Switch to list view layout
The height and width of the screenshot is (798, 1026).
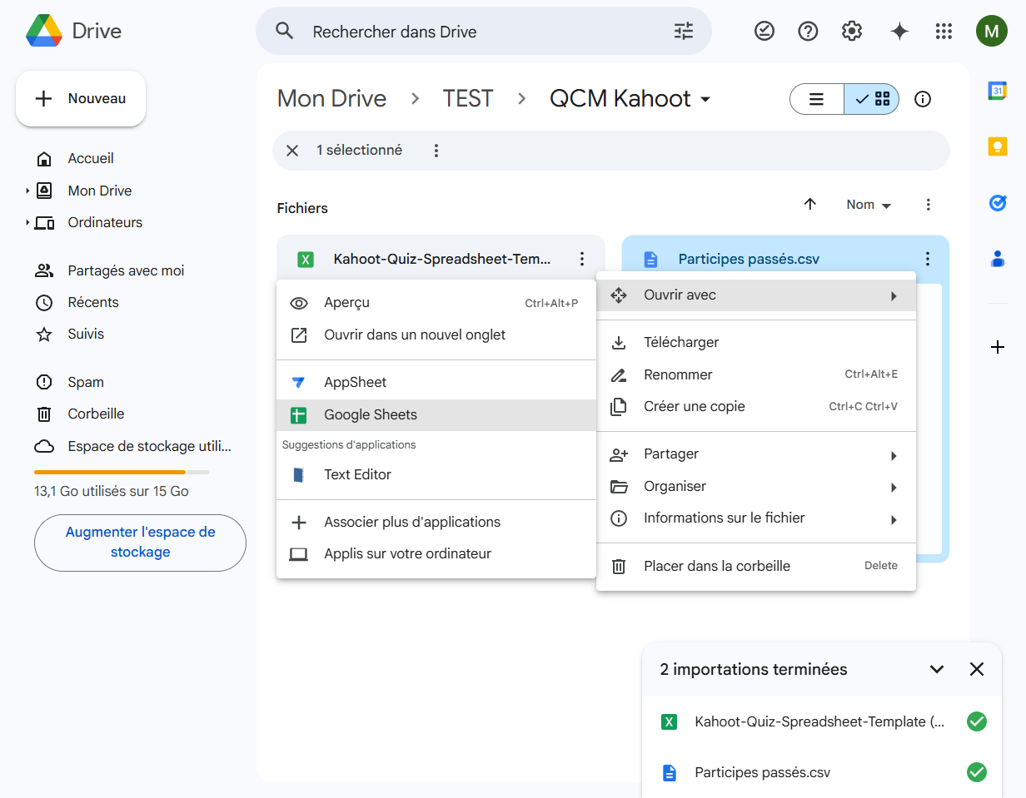817,99
